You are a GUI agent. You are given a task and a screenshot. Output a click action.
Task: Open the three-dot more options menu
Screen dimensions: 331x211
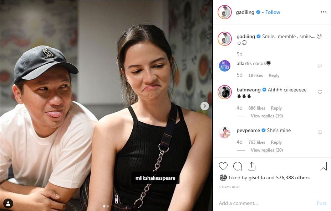point(324,12)
